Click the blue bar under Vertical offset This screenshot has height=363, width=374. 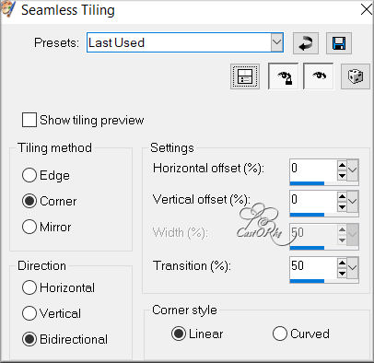click(x=307, y=215)
